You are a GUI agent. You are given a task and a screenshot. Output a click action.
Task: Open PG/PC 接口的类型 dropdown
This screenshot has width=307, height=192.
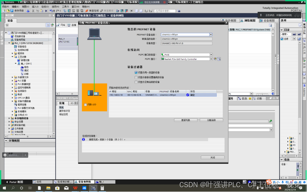coord(211,55)
